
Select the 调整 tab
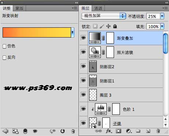point(7,8)
